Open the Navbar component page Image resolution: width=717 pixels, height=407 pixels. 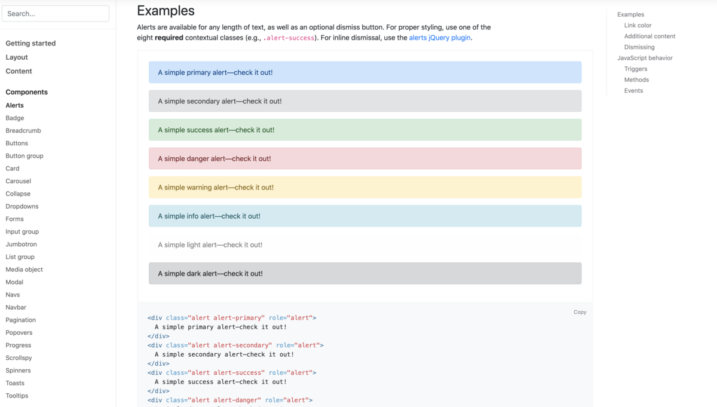pos(16,307)
